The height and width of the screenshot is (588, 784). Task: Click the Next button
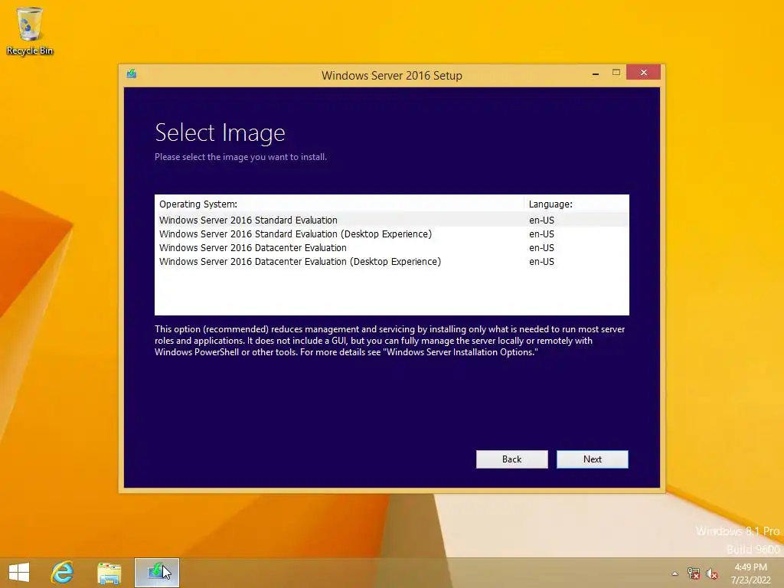point(593,459)
